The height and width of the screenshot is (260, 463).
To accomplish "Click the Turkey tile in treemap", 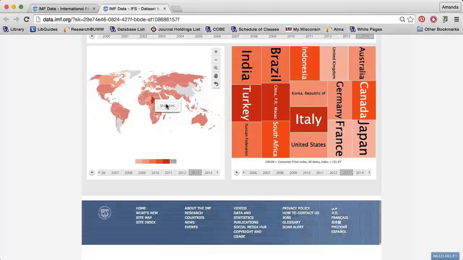I will pos(246,103).
